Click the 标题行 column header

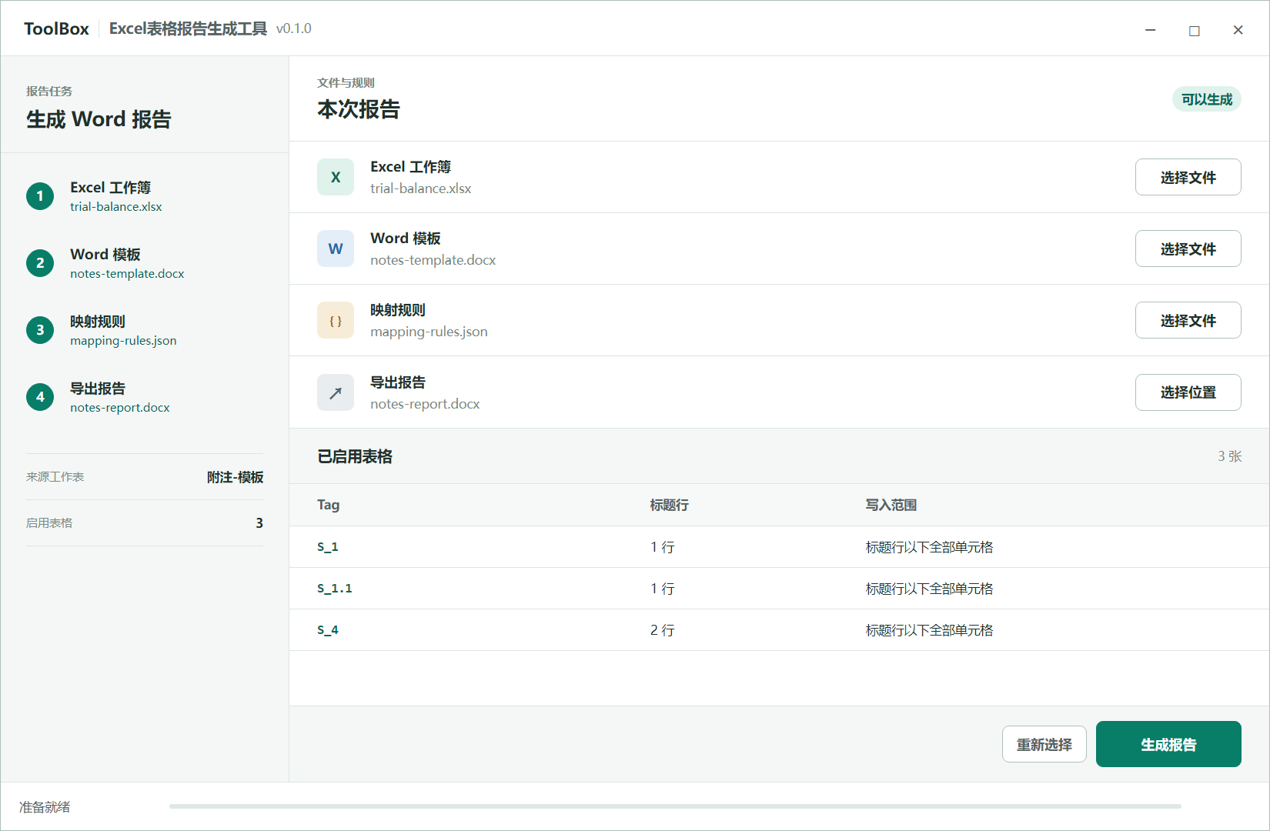(x=669, y=505)
